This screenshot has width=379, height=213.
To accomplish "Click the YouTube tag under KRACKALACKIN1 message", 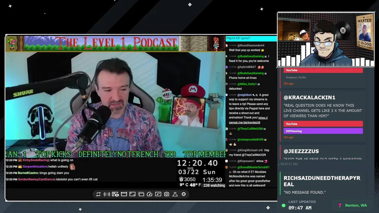I will [x=323, y=124].
